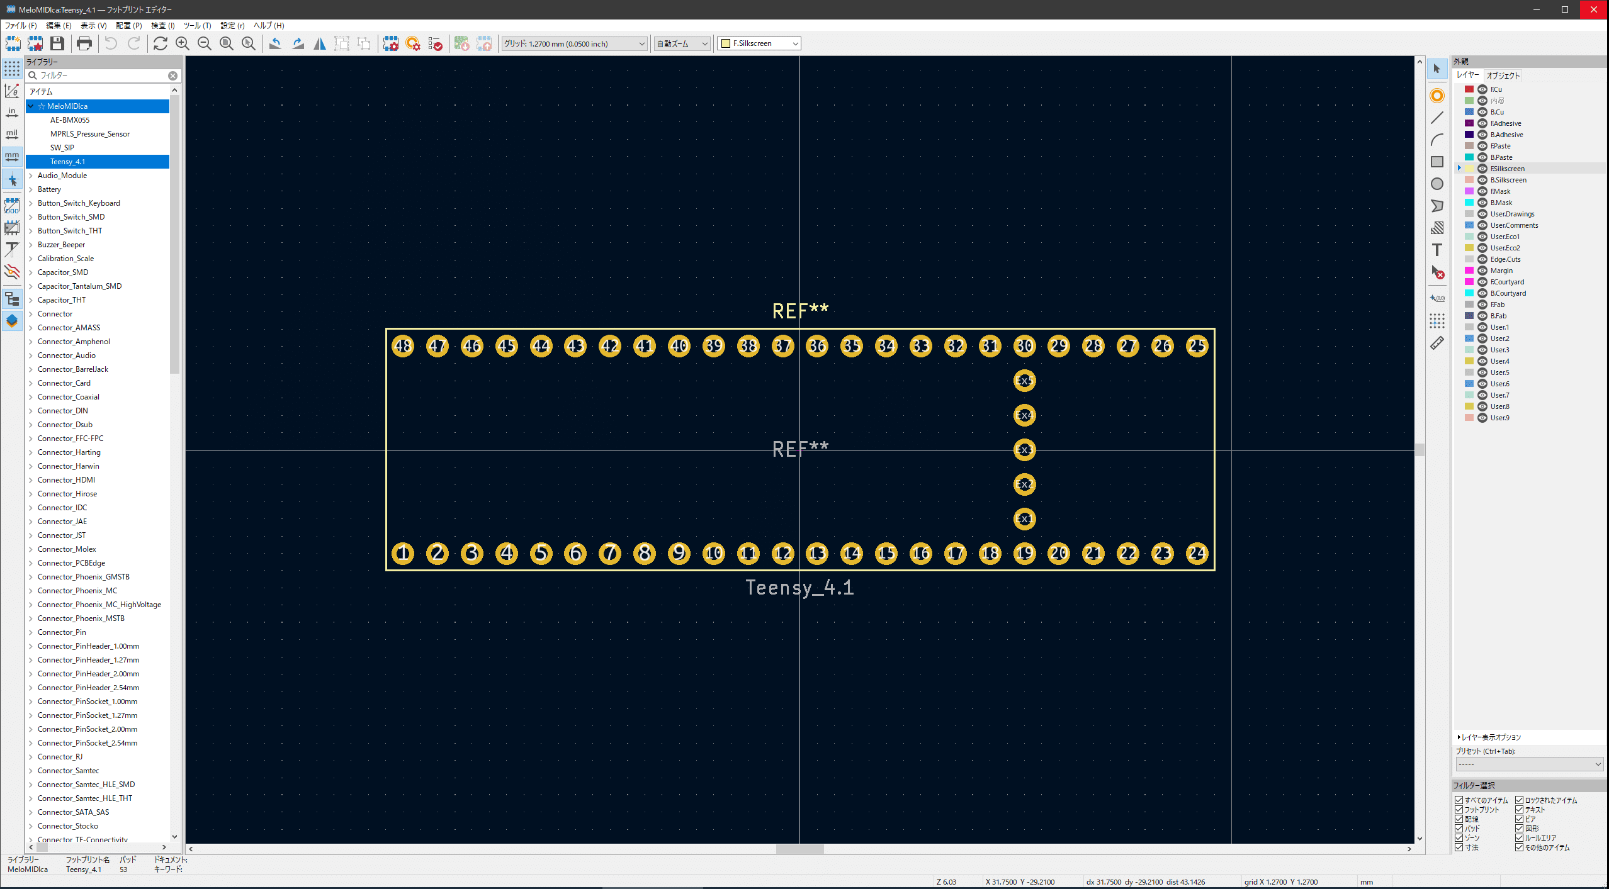Viewport: 1609px width, 889px height.
Task: Toggle visibility of F.Courtyard layer
Action: tap(1482, 282)
